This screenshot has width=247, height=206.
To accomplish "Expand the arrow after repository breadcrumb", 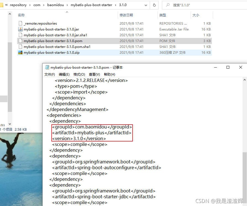I will [x=30, y=5].
